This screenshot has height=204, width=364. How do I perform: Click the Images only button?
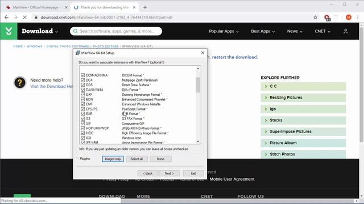coord(113,159)
